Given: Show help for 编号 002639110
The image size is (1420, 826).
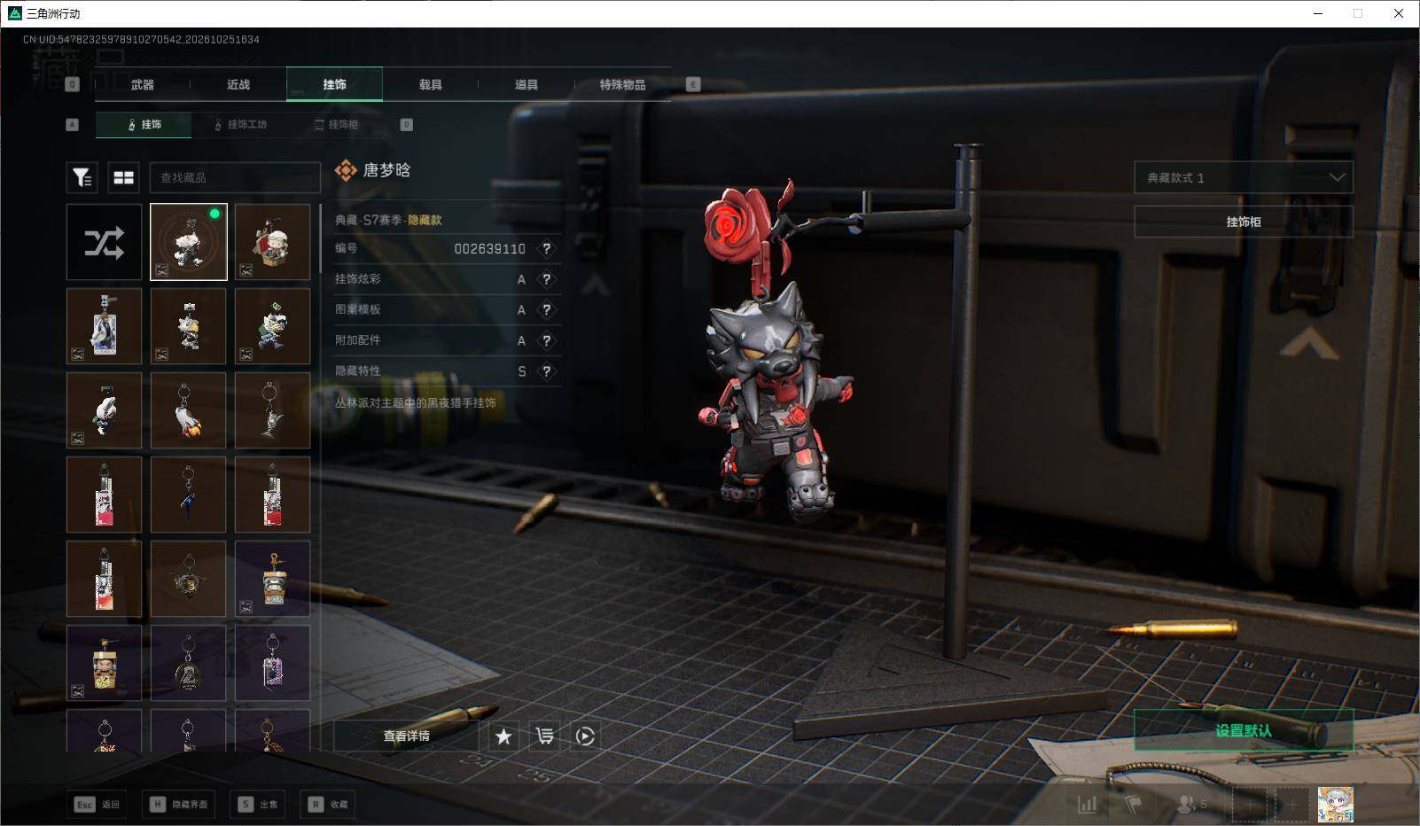Looking at the screenshot, I should pos(547,249).
